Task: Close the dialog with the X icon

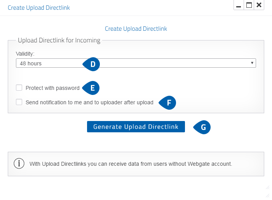Action: pyautogui.click(x=259, y=5)
